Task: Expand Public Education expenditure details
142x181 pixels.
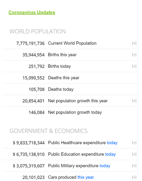Action: [134, 154]
